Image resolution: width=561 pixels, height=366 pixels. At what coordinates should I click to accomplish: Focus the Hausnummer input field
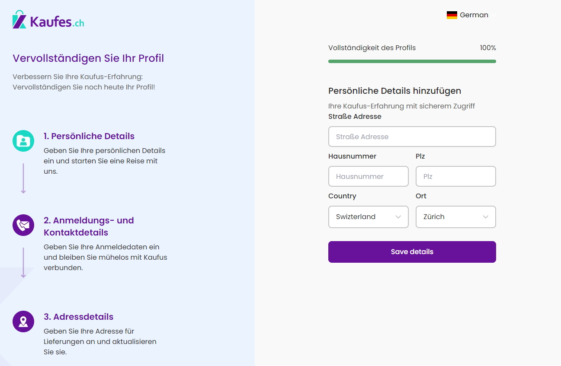click(369, 176)
